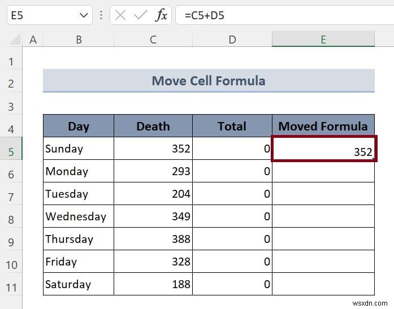394x309 pixels.
Task: Select column D header
Action: point(232,40)
